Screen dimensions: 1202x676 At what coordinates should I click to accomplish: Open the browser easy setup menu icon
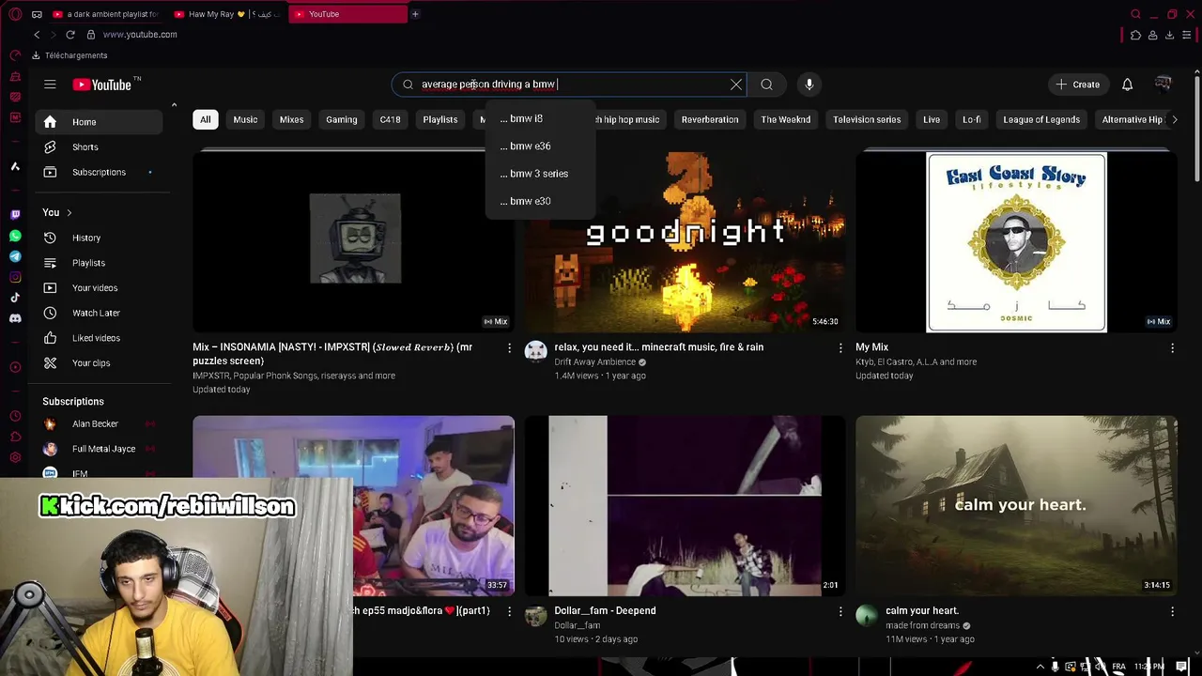(1186, 35)
